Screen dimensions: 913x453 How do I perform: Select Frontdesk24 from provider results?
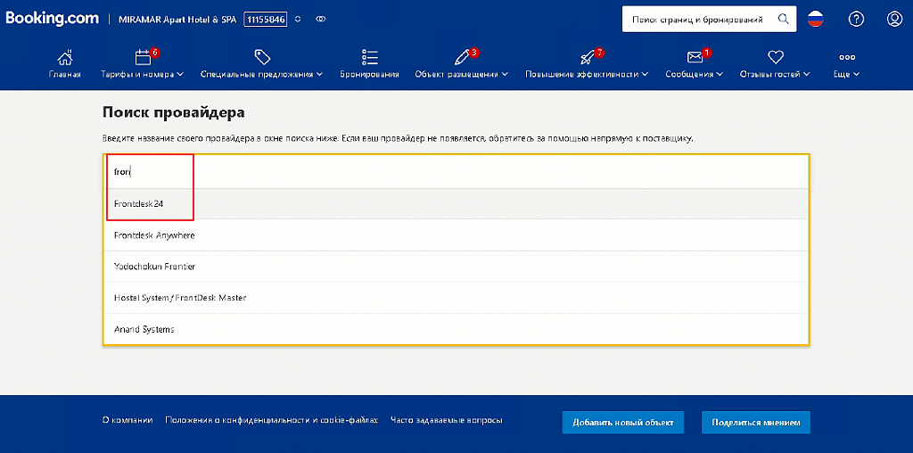click(x=456, y=204)
